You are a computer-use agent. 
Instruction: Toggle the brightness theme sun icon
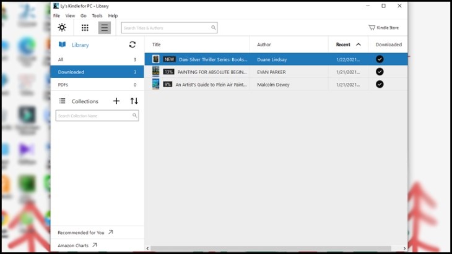coord(62,28)
